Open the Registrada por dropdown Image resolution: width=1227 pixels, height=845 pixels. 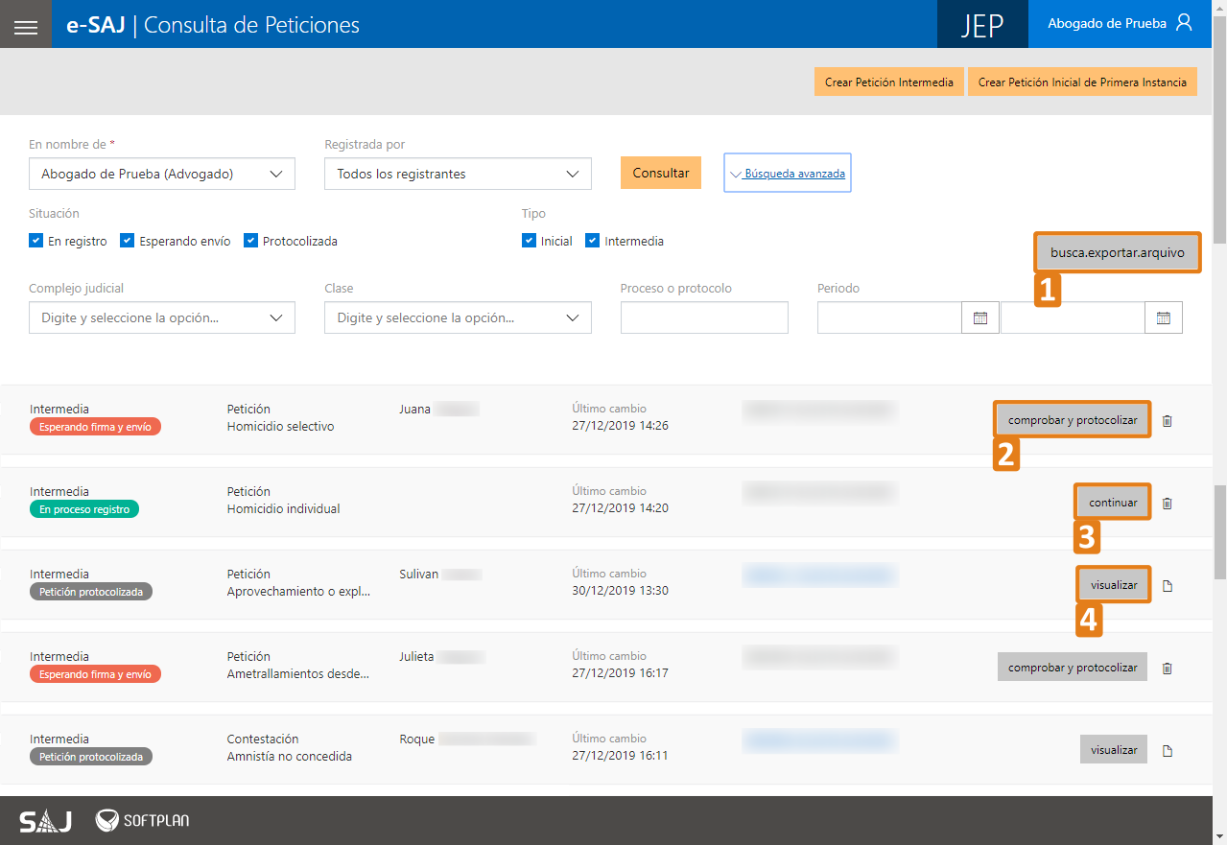pos(458,174)
